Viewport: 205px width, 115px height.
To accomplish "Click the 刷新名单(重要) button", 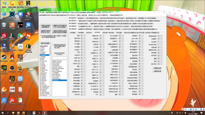I will tap(45, 43).
